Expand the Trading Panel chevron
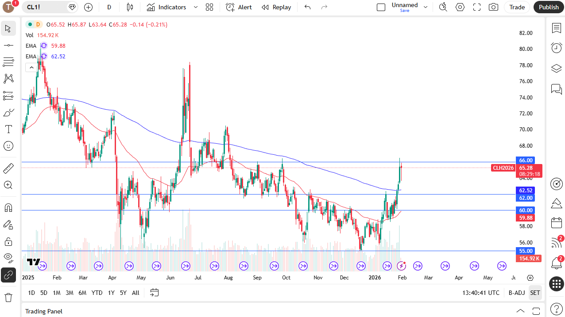The height and width of the screenshot is (317, 565). tap(520, 311)
